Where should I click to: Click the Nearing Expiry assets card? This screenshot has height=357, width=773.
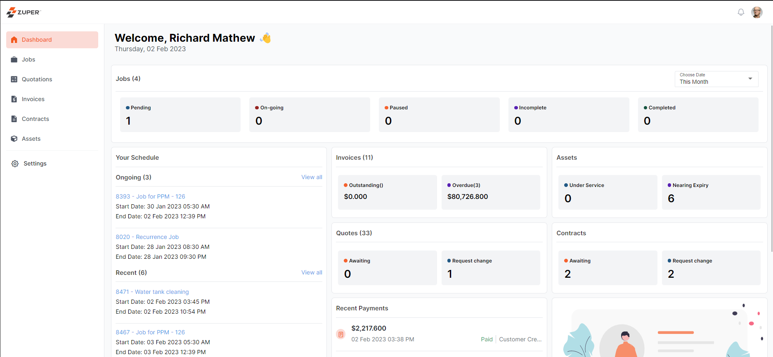pyautogui.click(x=711, y=192)
